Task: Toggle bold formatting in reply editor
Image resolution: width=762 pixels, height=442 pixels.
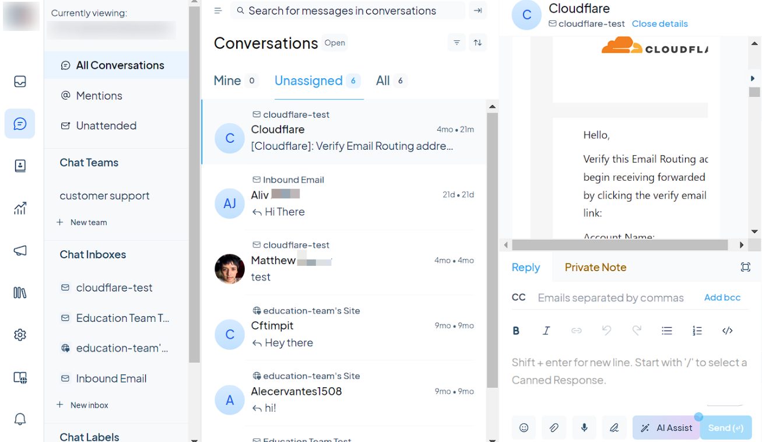Action: [516, 331]
